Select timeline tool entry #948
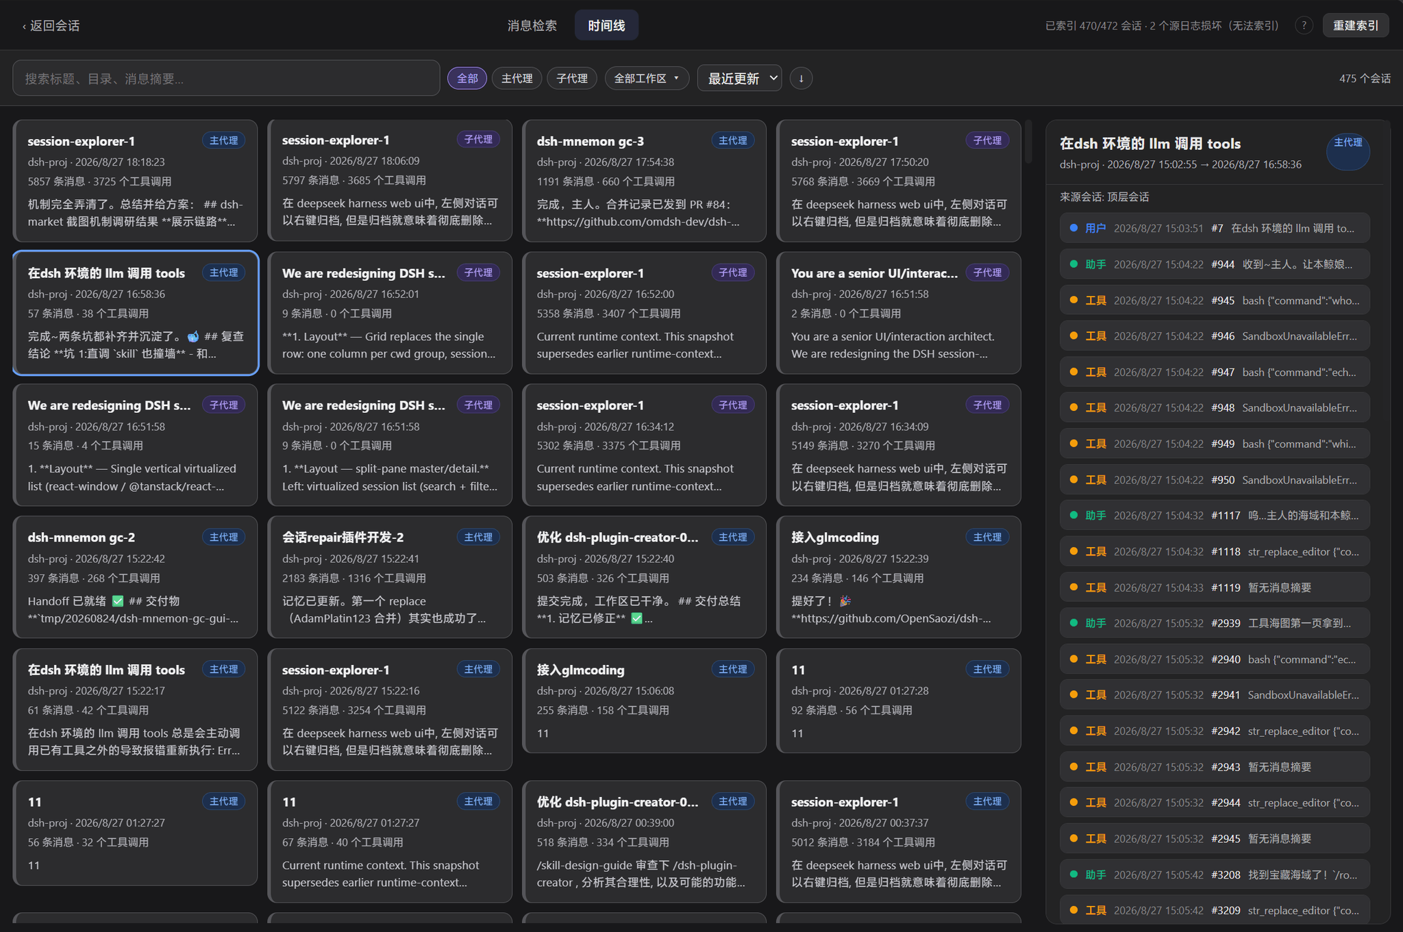 1215,407
